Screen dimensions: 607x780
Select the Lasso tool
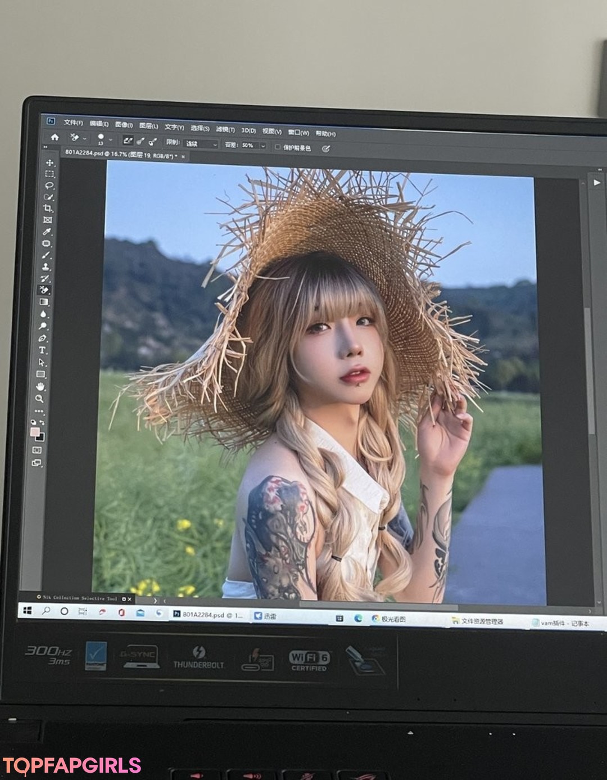click(49, 186)
